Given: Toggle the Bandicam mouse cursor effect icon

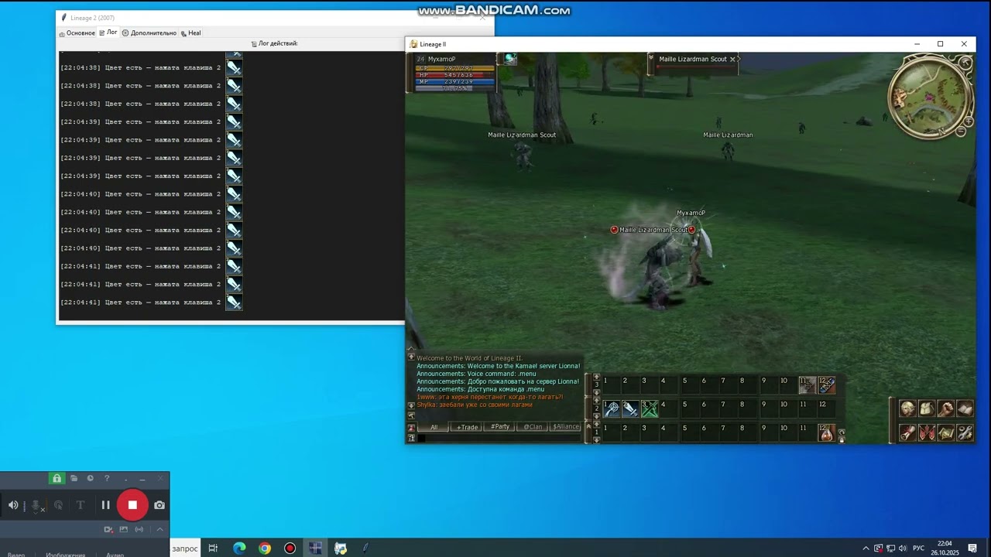Looking at the screenshot, I should [x=58, y=505].
